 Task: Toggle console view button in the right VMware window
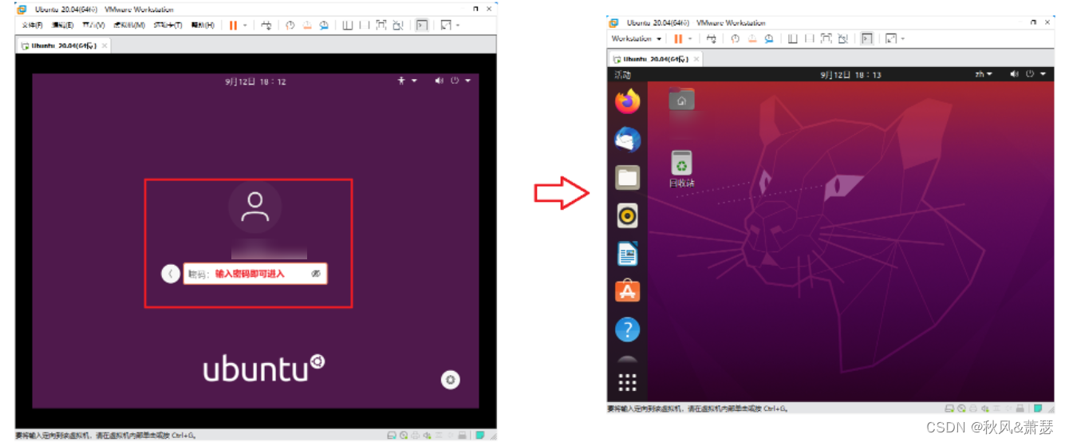(x=866, y=38)
